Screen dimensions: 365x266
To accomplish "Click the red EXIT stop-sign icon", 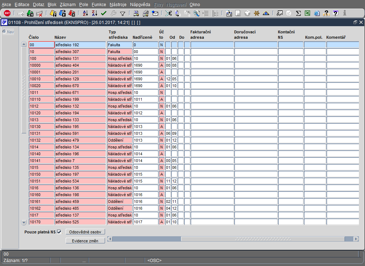I will 7,13.
